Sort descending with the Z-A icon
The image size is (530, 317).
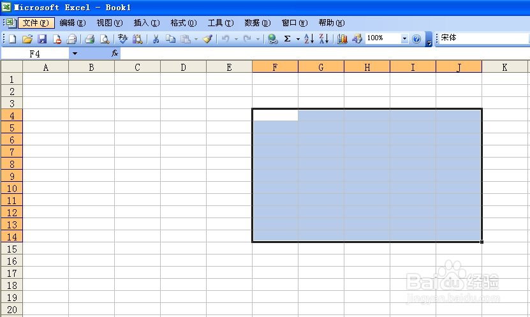point(324,39)
